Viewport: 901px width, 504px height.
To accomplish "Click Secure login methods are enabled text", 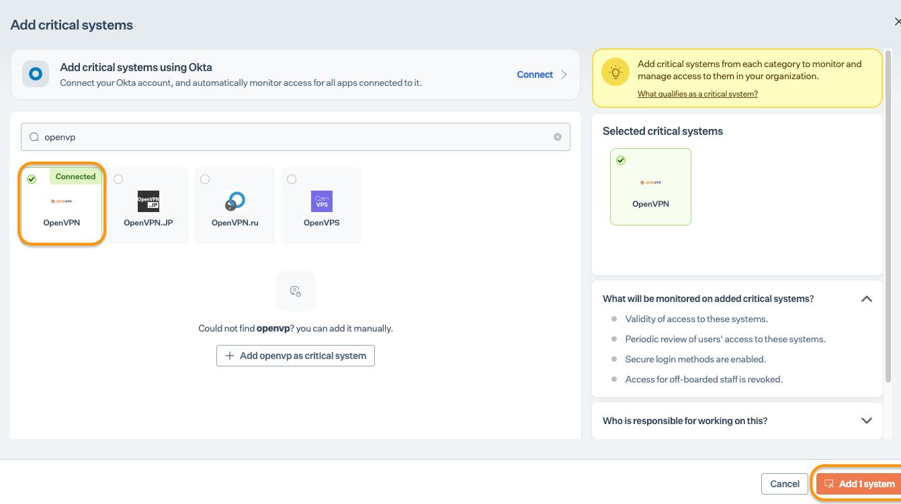I will point(695,359).
